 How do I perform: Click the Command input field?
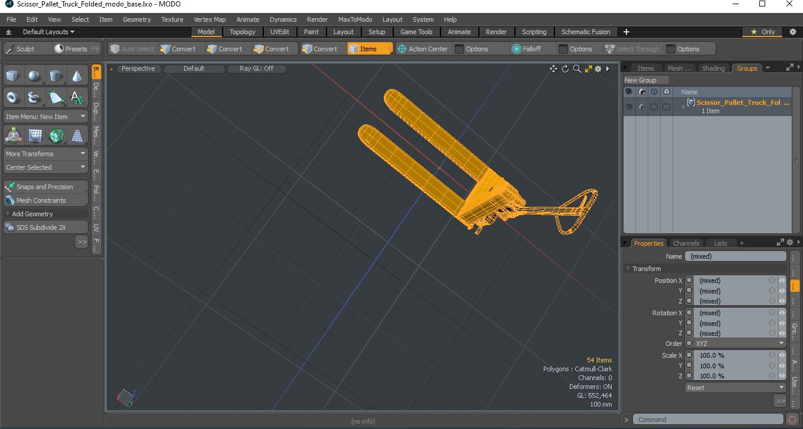pyautogui.click(x=709, y=420)
